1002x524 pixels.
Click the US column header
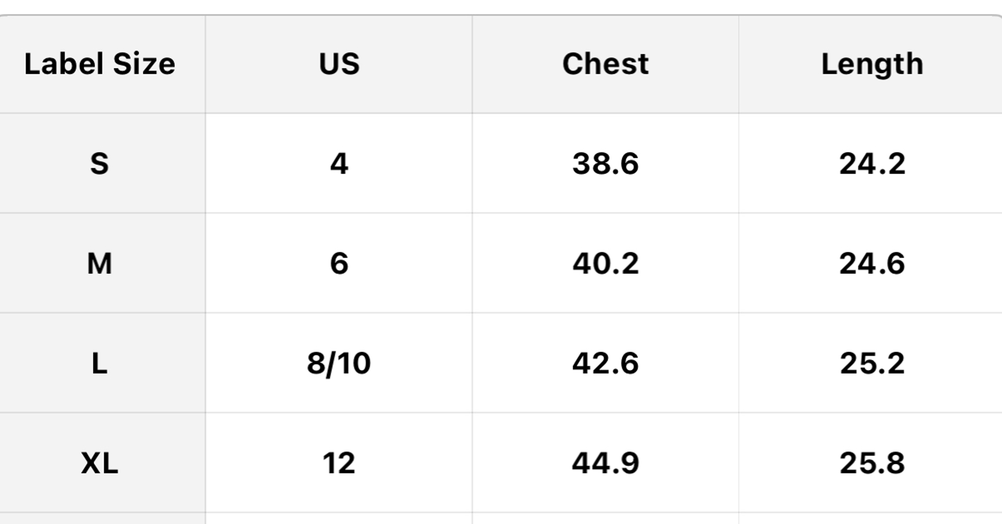[x=339, y=64]
